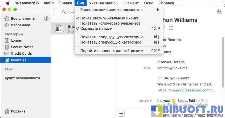Choose Перейти в полноэкранный режим
This screenshot has width=225, height=118.
click(x=112, y=51)
